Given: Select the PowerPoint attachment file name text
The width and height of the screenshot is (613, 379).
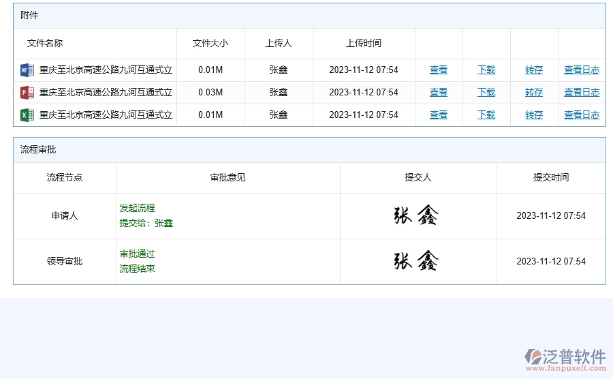Looking at the screenshot, I should point(106,92).
